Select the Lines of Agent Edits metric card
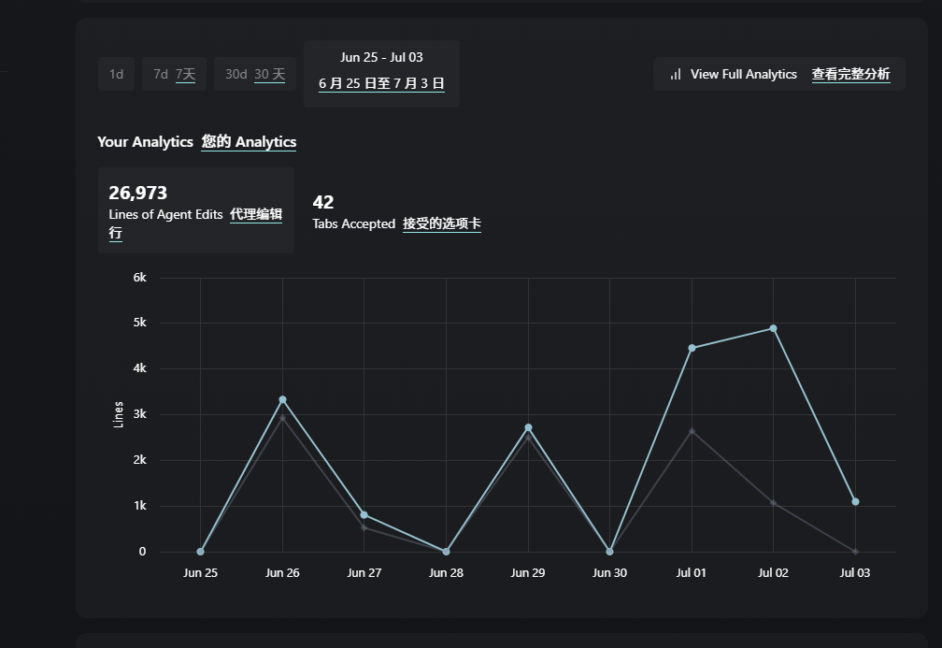The image size is (942, 648). pos(195,210)
